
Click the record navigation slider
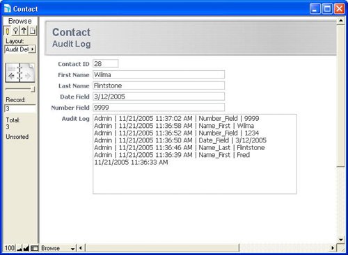click(20, 89)
